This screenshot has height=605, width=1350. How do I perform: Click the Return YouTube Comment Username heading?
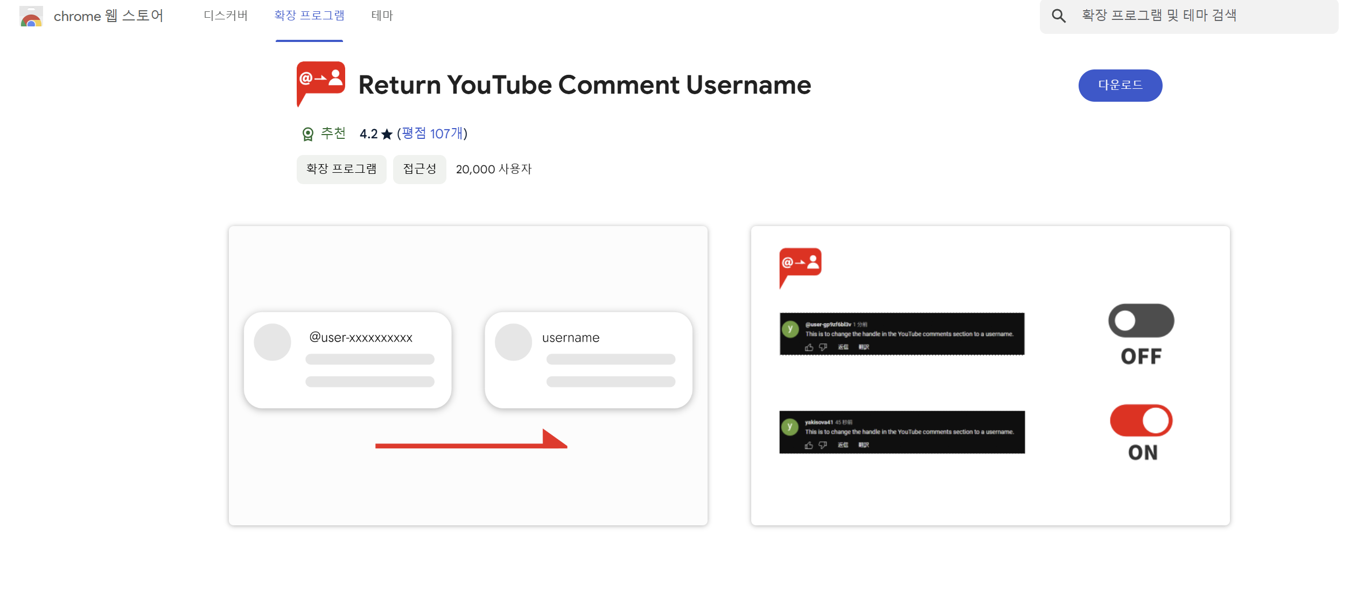585,85
